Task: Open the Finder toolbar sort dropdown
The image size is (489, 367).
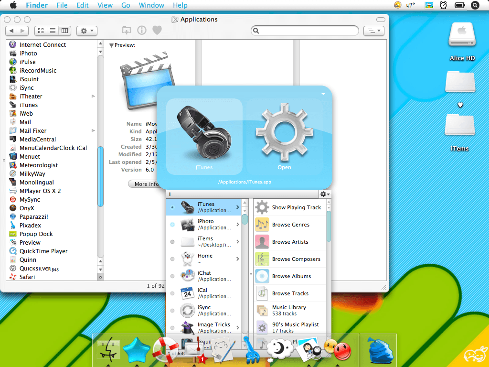Action: tap(374, 31)
